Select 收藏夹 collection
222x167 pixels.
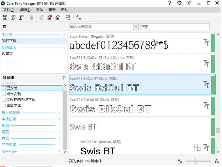(7, 54)
